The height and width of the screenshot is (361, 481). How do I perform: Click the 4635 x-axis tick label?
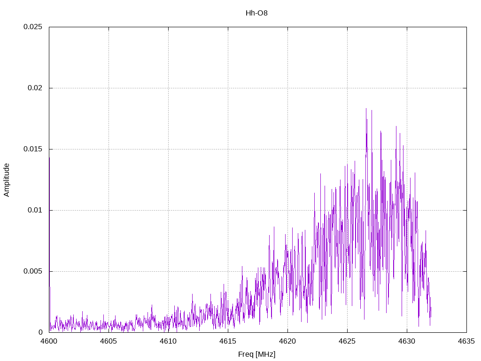point(466,341)
